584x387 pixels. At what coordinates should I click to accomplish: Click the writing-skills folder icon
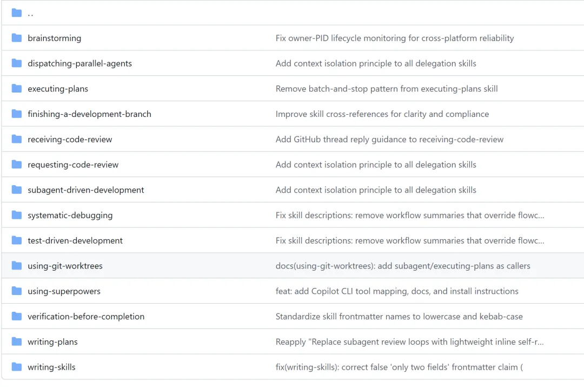(x=17, y=367)
